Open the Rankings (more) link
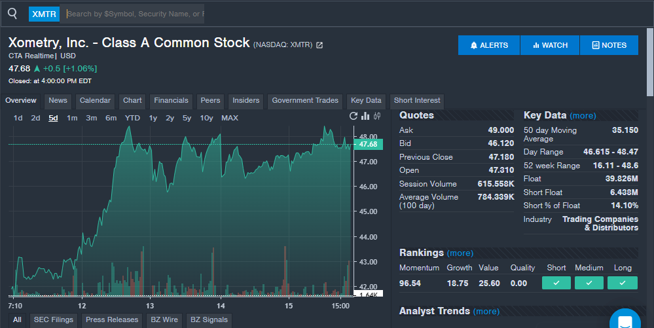This screenshot has width=654, height=328. point(460,253)
